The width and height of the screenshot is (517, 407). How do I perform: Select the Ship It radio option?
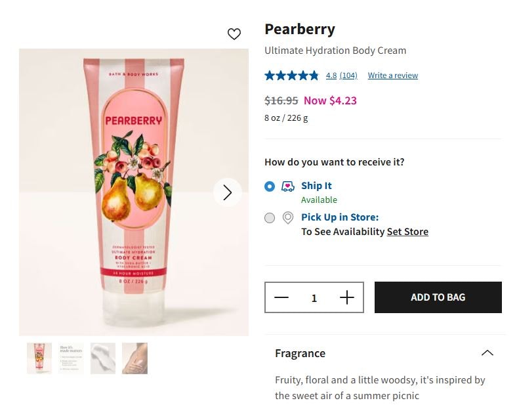pos(270,186)
